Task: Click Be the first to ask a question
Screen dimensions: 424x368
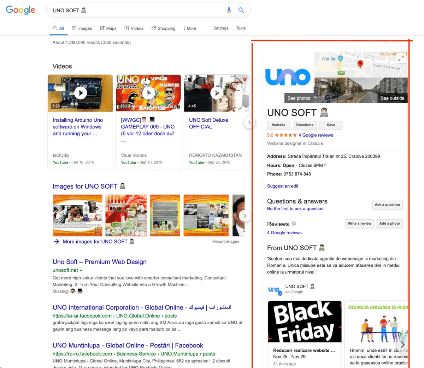Action: [295, 209]
